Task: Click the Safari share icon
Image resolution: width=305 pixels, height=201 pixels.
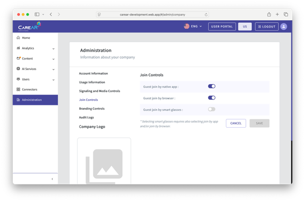Action: pos(269,14)
